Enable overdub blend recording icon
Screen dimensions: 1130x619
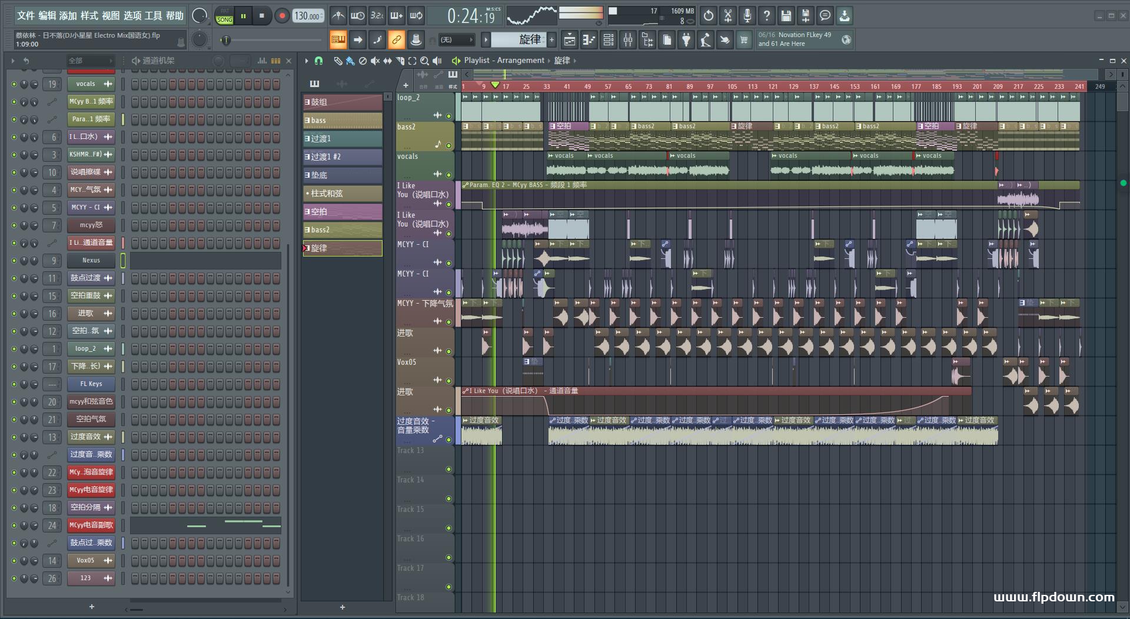[x=397, y=16]
